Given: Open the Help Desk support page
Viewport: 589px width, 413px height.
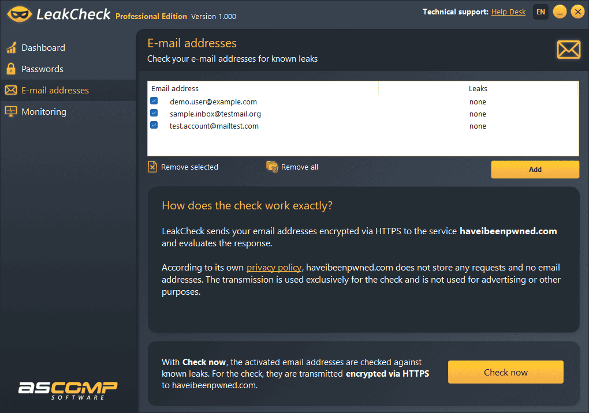Looking at the screenshot, I should 508,12.
